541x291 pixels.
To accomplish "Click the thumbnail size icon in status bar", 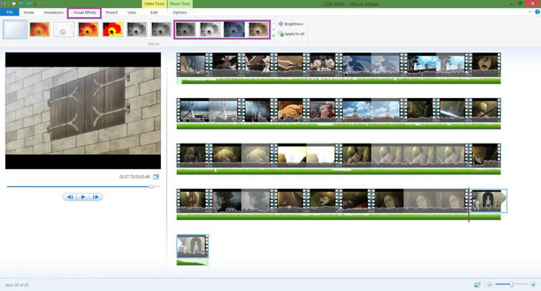I will 477,284.
